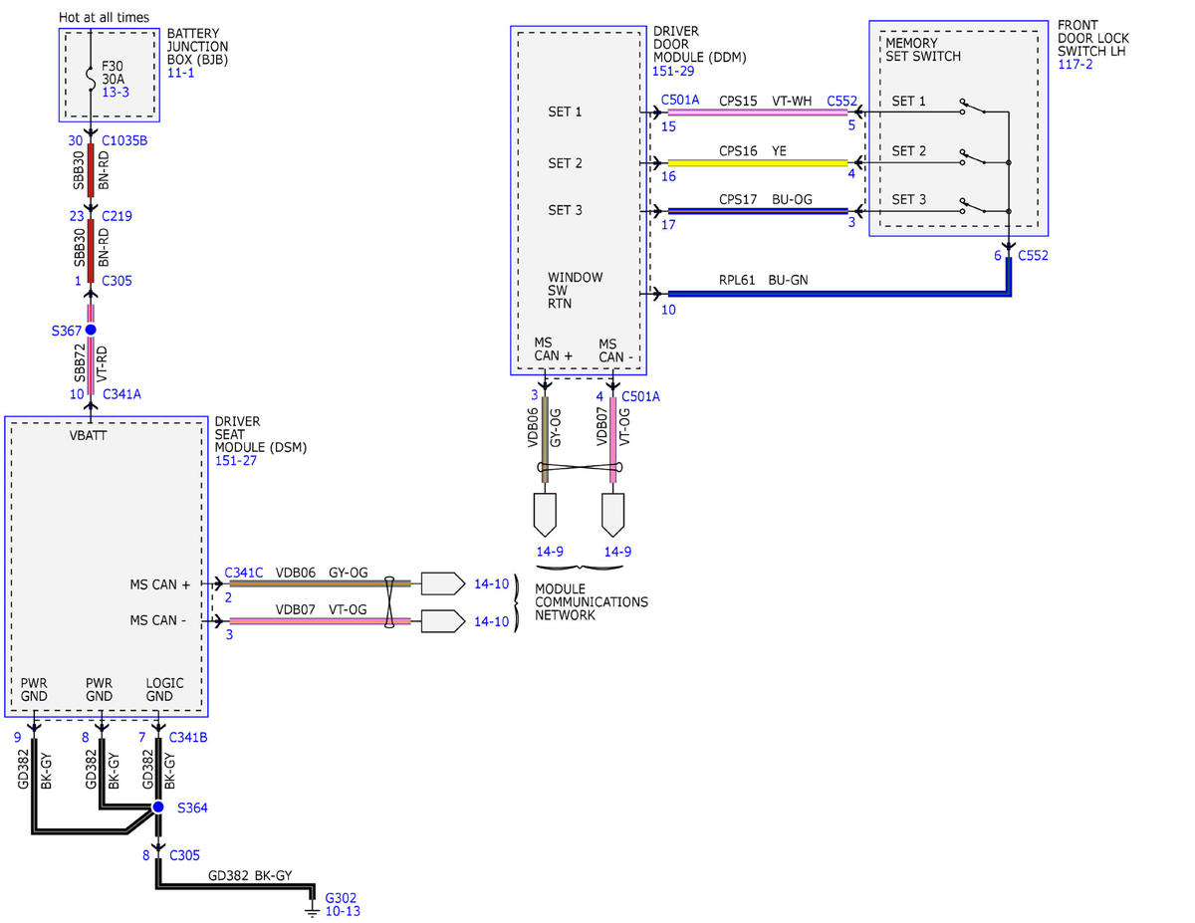
Task: Click the 'MODULE COMMUNICATIONS NETWORK' label
Action: (592, 602)
